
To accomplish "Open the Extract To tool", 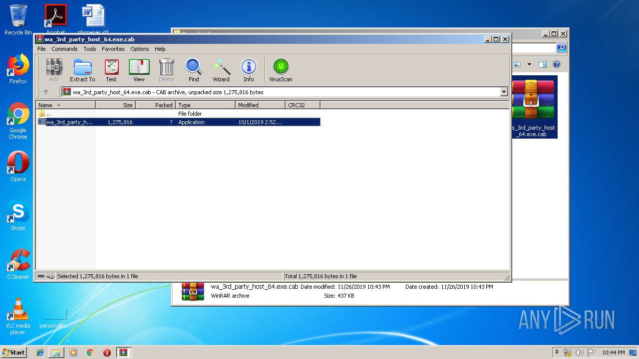I will pos(82,70).
